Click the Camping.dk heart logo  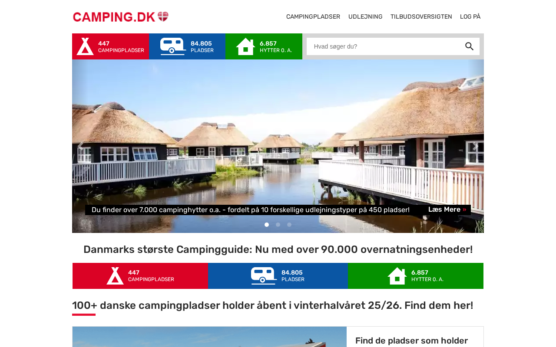[121, 17]
